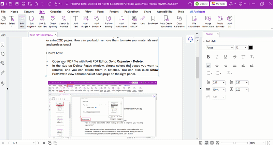Toggle Strikethrough text formatting
The width and height of the screenshot is (273, 145).
coord(234,57)
